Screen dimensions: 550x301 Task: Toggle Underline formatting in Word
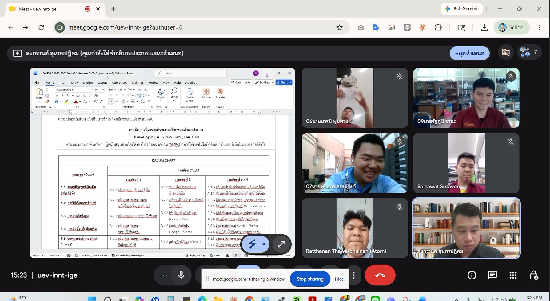[x=68, y=96]
